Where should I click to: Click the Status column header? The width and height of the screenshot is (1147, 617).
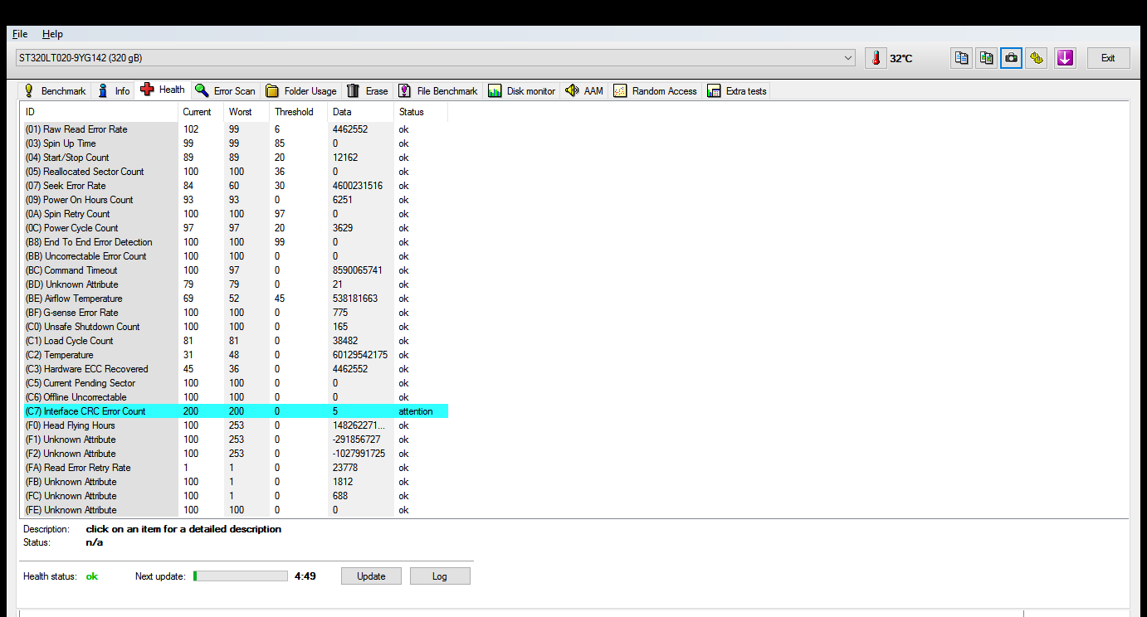(x=421, y=112)
